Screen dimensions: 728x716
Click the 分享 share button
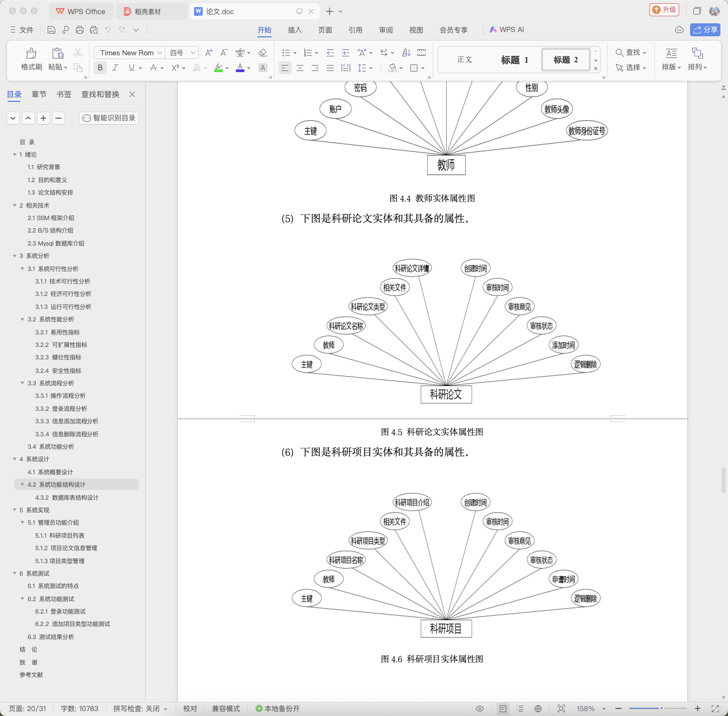pos(705,30)
